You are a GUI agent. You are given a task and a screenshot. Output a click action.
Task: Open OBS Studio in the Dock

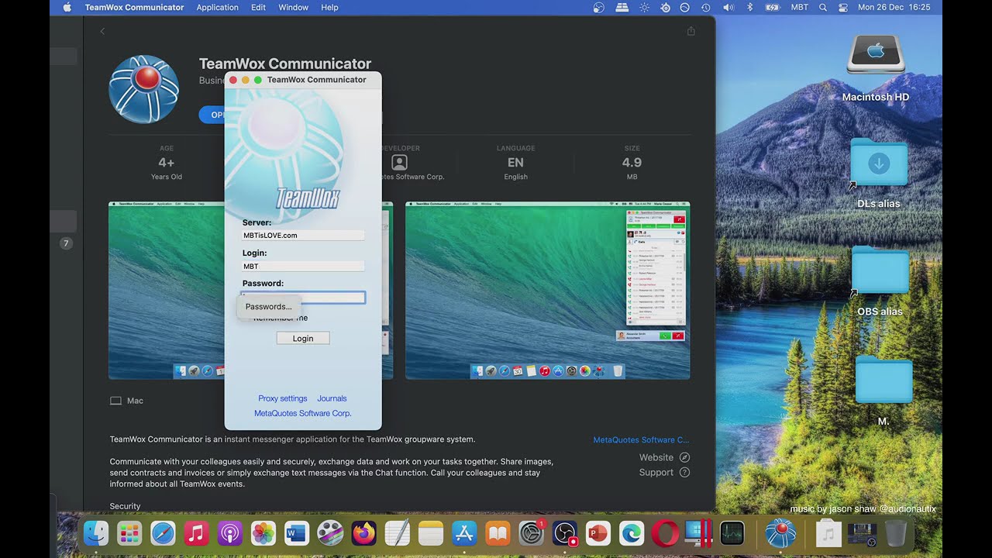565,533
